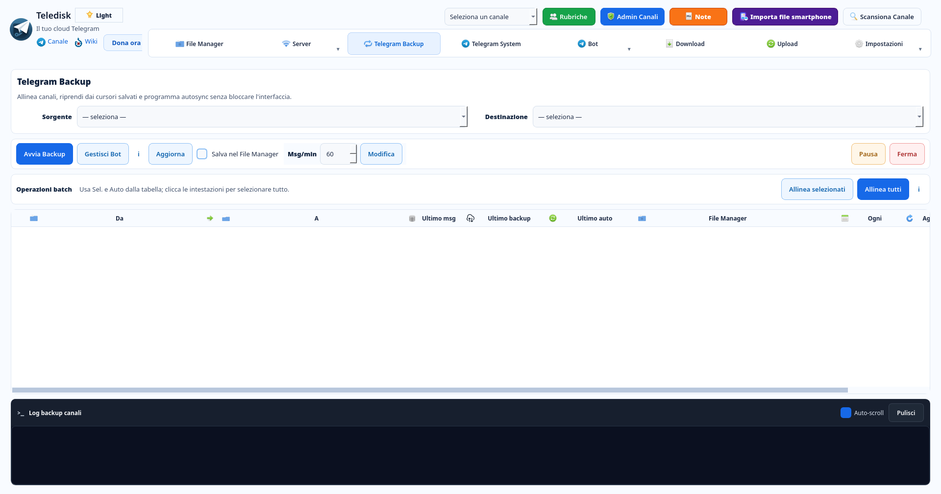Click the folder icon beside File Manager column

[x=642, y=219]
